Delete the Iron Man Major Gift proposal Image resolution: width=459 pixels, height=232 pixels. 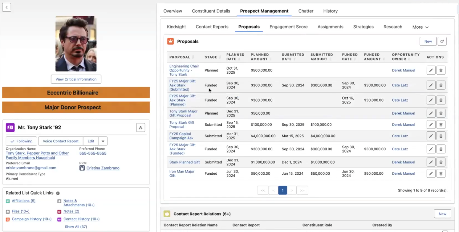click(x=441, y=173)
